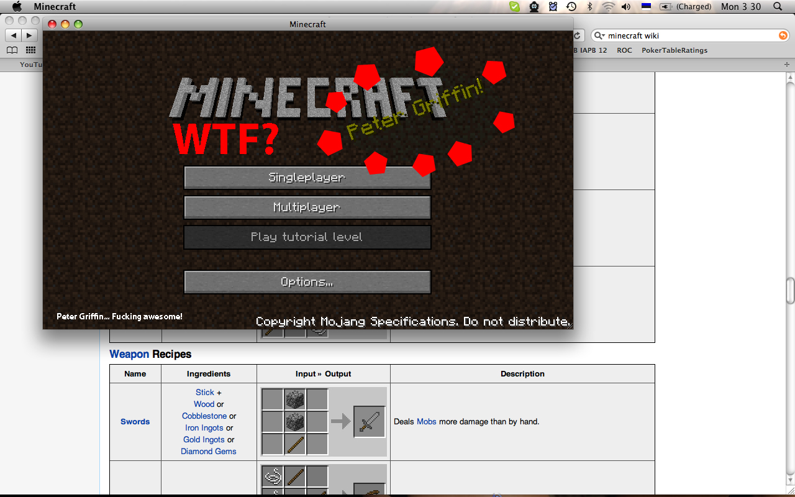Go back in Safari

coord(13,35)
